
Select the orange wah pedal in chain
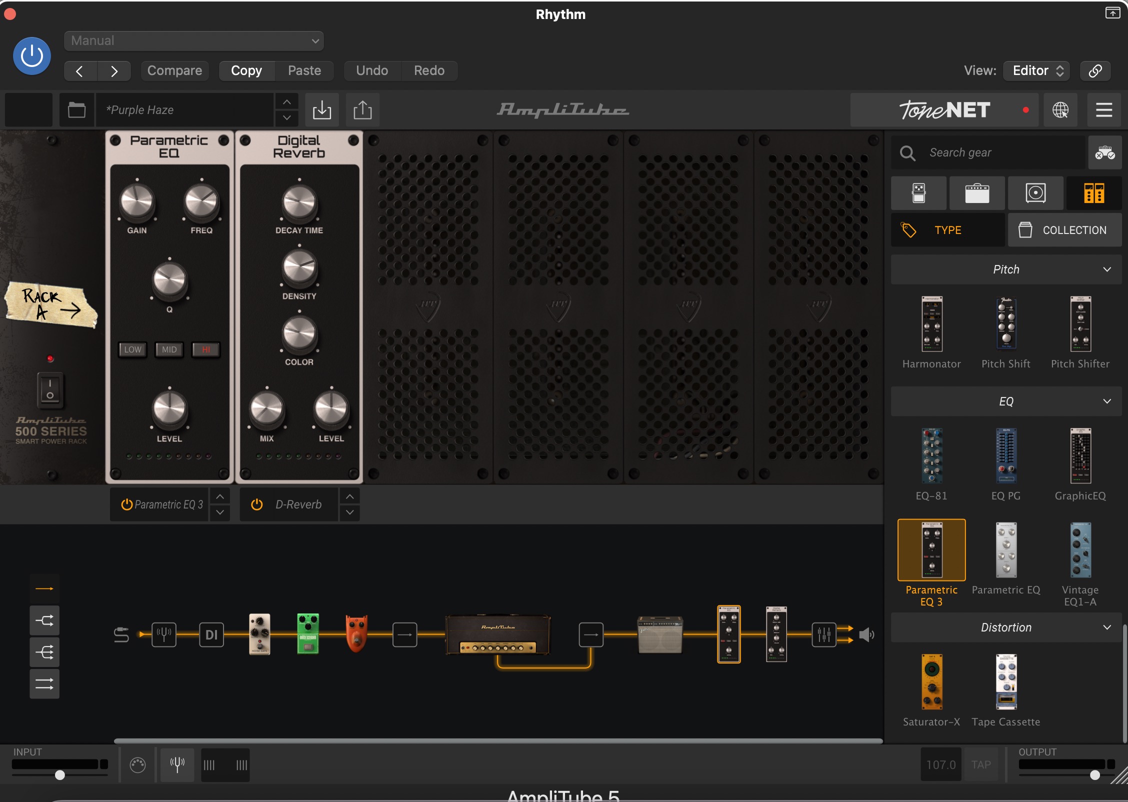356,633
